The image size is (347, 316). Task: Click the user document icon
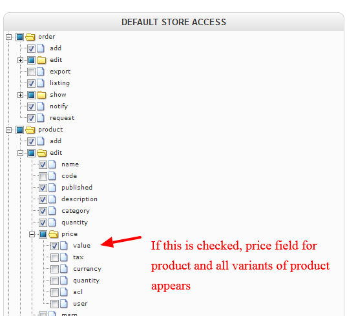tap(64, 304)
